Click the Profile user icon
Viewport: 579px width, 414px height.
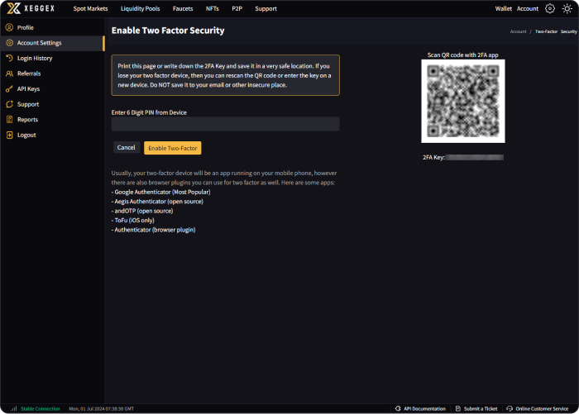(x=10, y=27)
